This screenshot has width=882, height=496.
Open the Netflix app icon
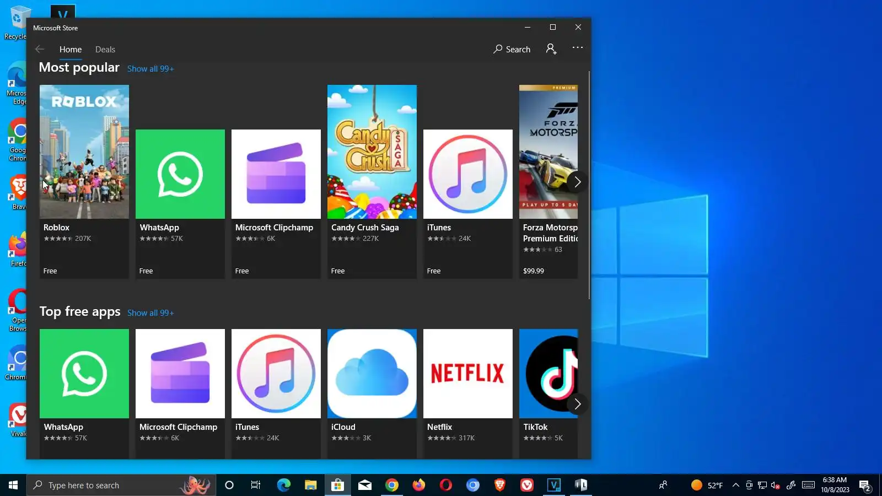(468, 374)
